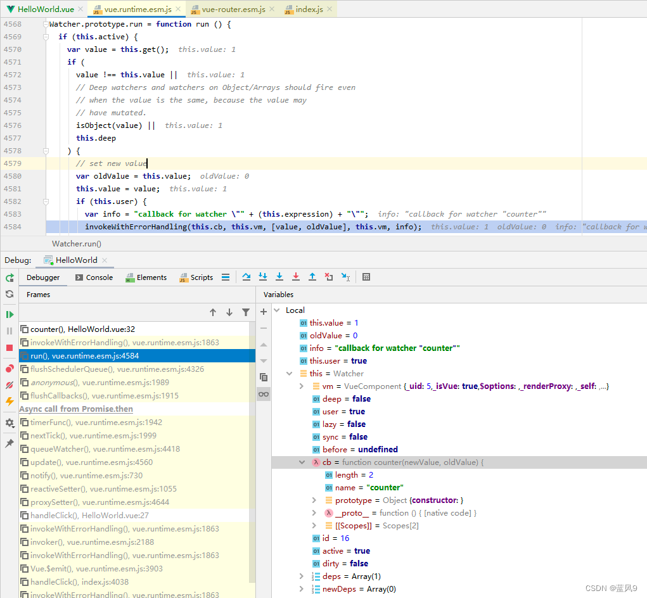Toggle the show watches glasses icon
This screenshot has width=647, height=598.
pos(264,394)
